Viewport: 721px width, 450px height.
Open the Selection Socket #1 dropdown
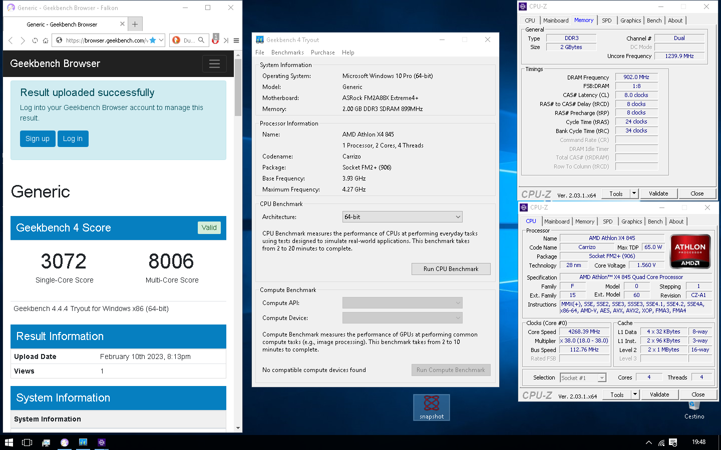(583, 377)
